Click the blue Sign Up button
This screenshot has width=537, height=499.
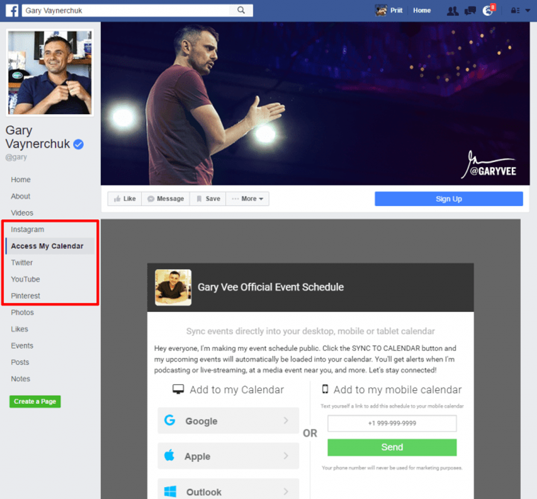coord(449,199)
